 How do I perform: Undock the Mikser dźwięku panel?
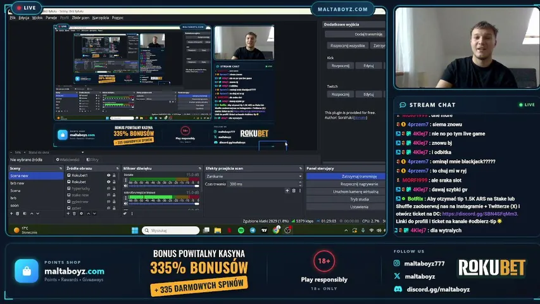coord(200,168)
